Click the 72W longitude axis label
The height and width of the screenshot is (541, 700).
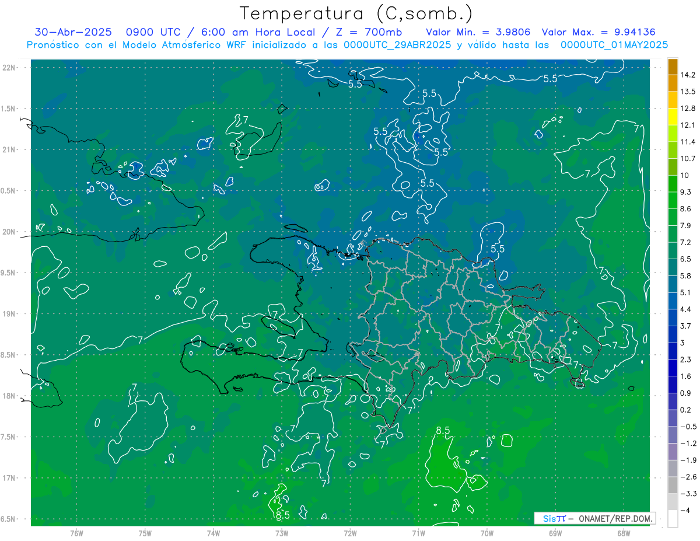350,533
